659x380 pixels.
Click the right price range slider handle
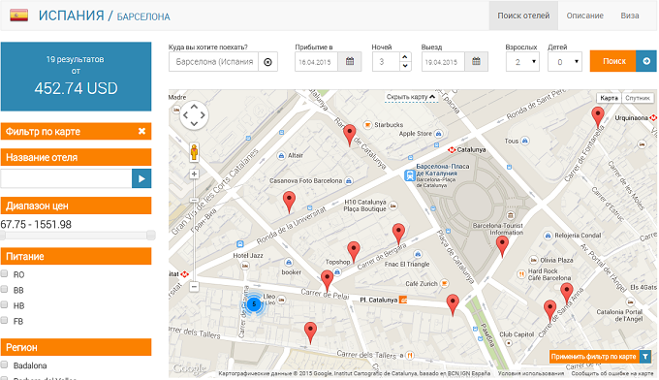(x=151, y=236)
